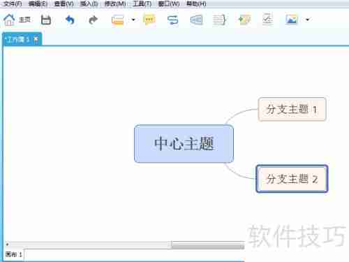Open the 工具(T) menu

(142, 3)
